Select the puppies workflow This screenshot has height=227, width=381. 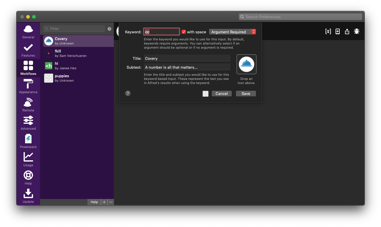pyautogui.click(x=78, y=78)
